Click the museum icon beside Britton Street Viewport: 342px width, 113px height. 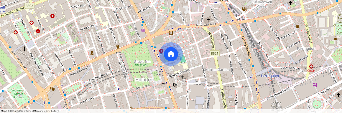(297, 26)
